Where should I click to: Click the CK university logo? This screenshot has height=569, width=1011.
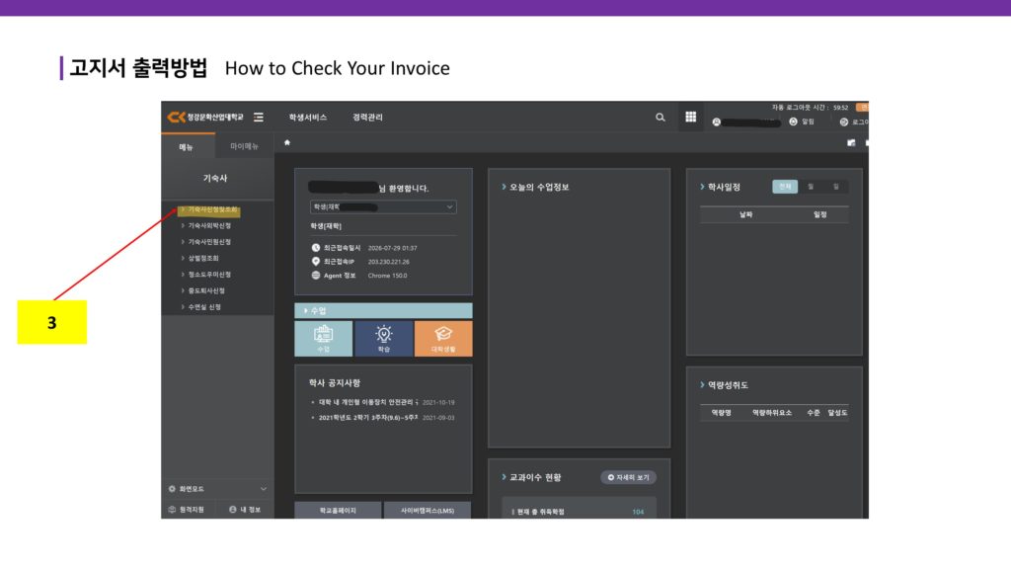205,117
